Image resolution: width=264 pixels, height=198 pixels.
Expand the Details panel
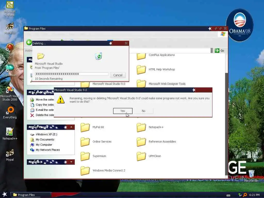[71, 162]
